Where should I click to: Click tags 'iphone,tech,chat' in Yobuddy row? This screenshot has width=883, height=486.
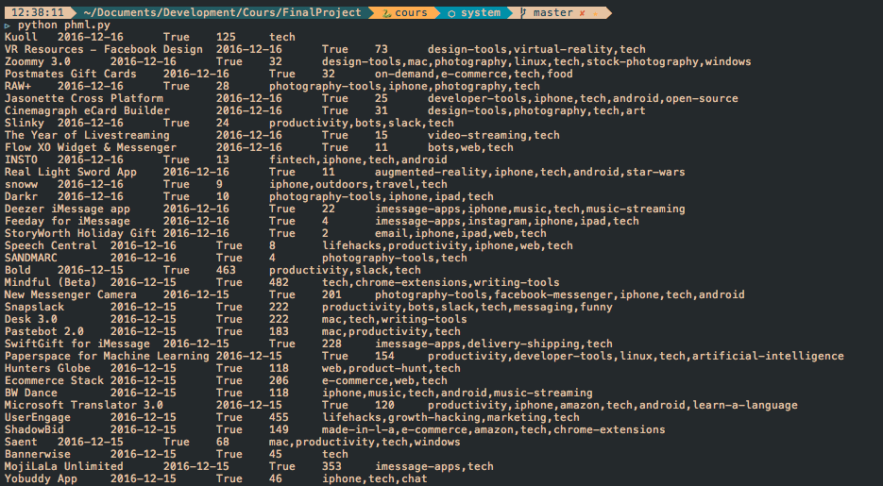375,479
